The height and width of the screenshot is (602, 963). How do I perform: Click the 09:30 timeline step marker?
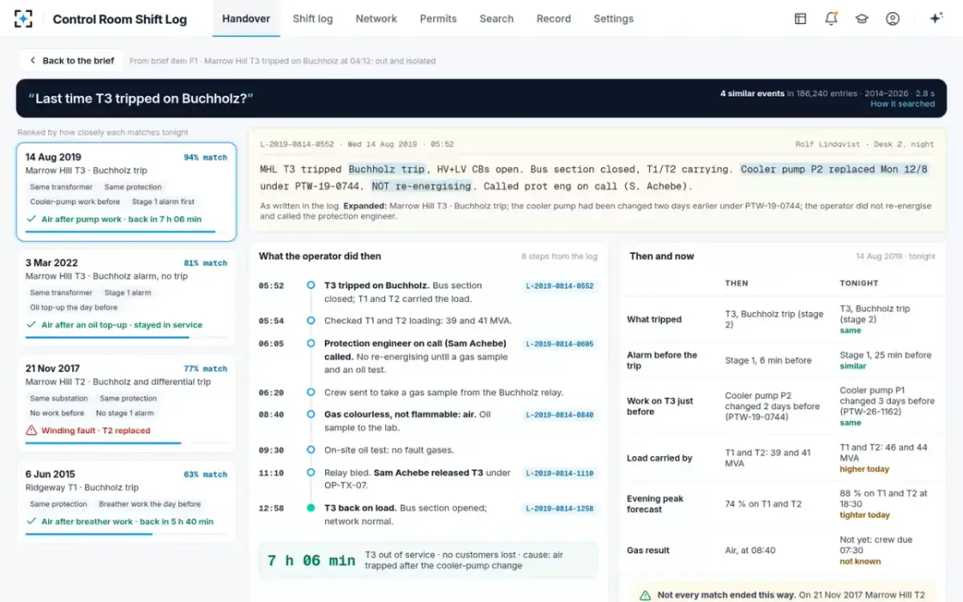pyautogui.click(x=311, y=450)
